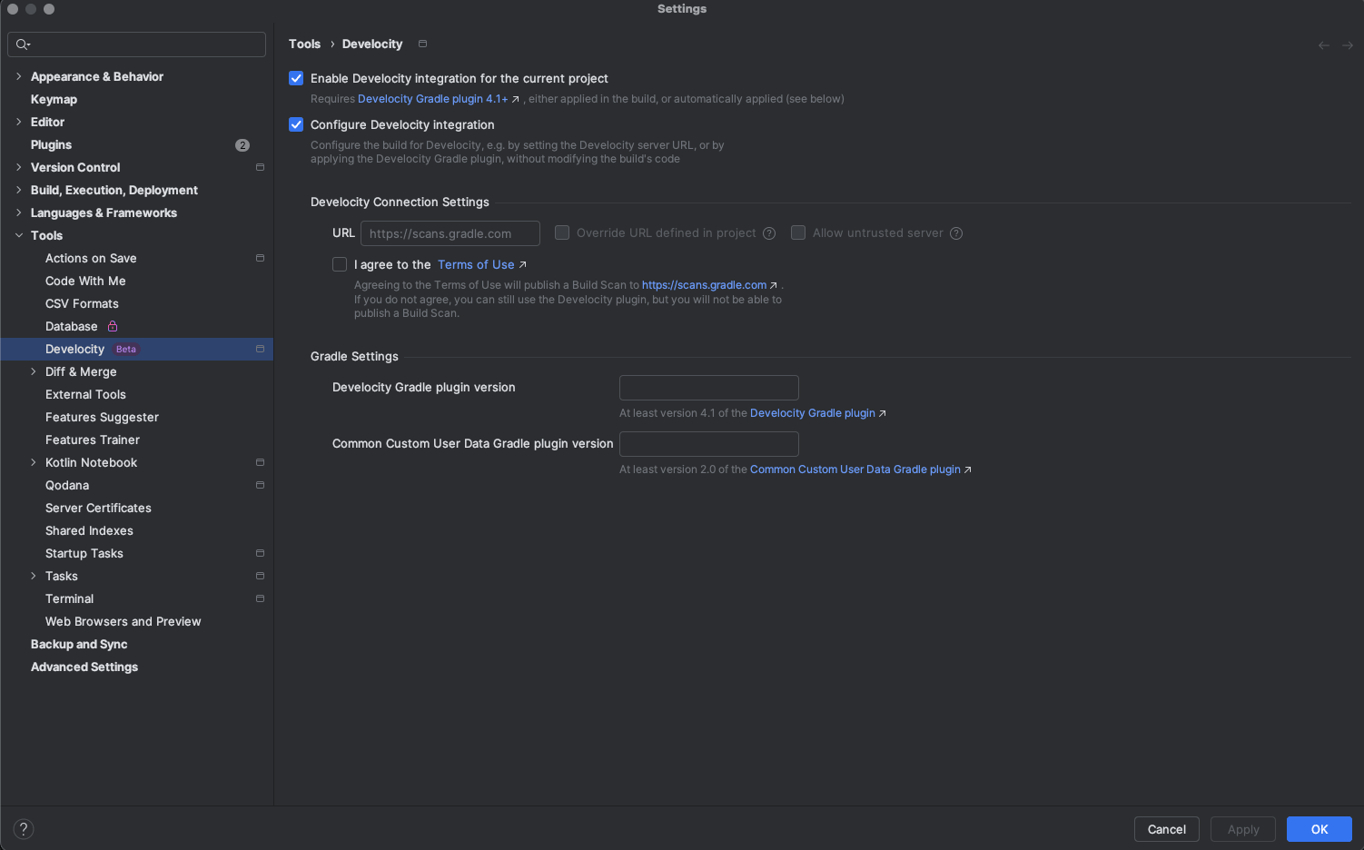This screenshot has width=1364, height=850.
Task: Click the URL input field
Action: [x=450, y=232]
